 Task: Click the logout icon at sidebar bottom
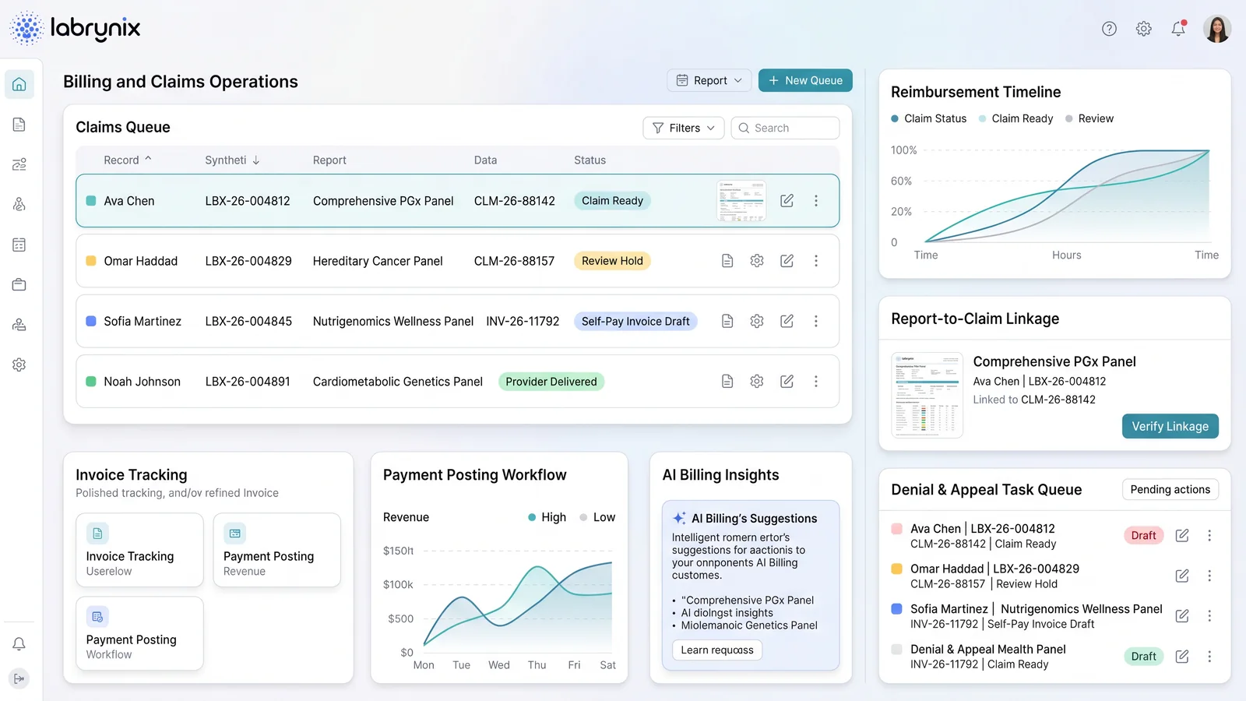19,678
